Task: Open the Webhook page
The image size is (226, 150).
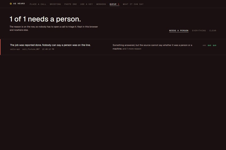Action: [101, 4]
